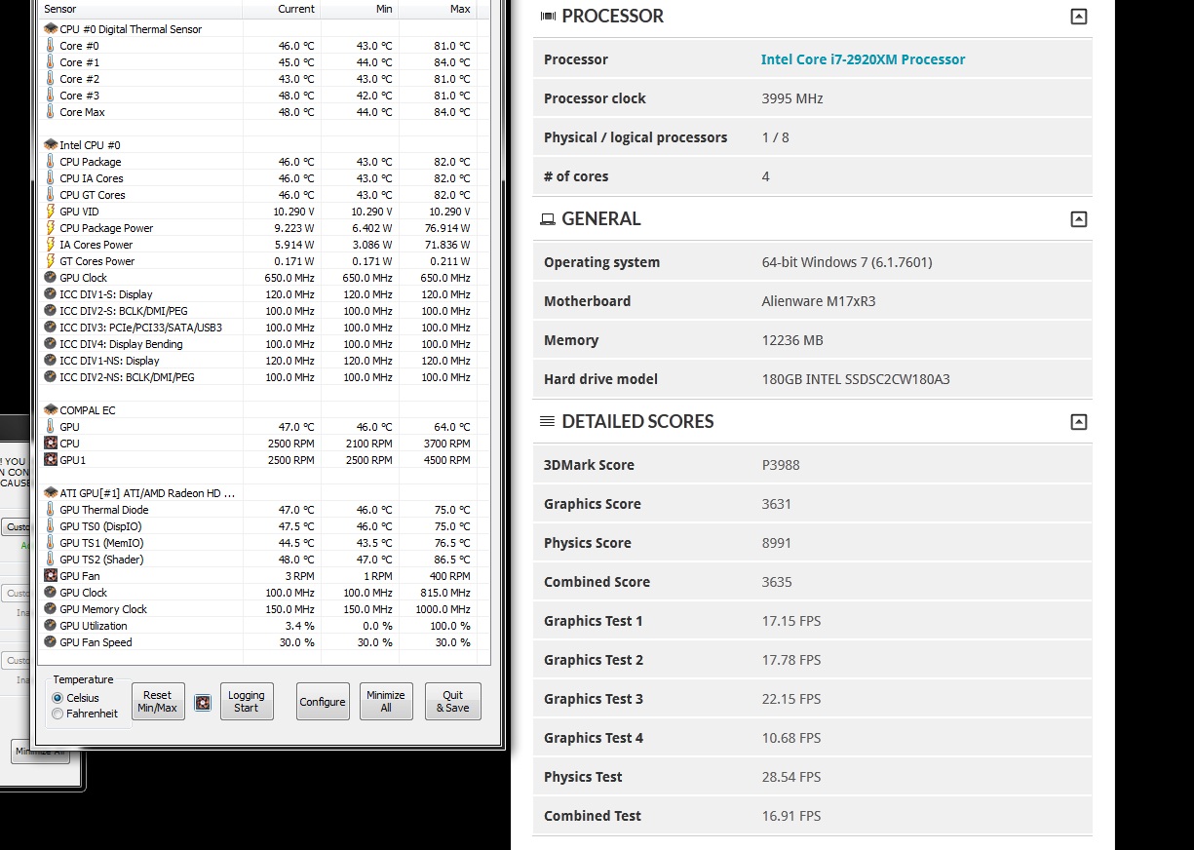Image resolution: width=1194 pixels, height=850 pixels.
Task: Collapse the GENERAL section
Action: pos(1078,219)
